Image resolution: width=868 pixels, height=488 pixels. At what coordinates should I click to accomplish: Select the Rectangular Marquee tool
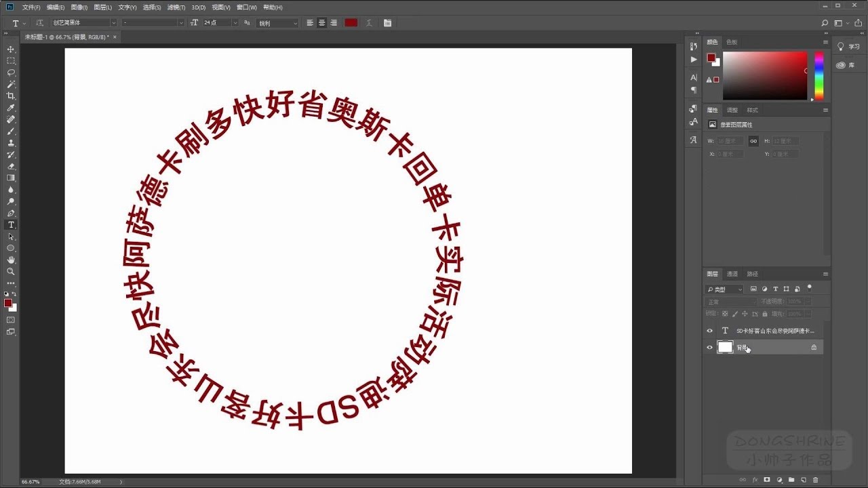pyautogui.click(x=11, y=61)
